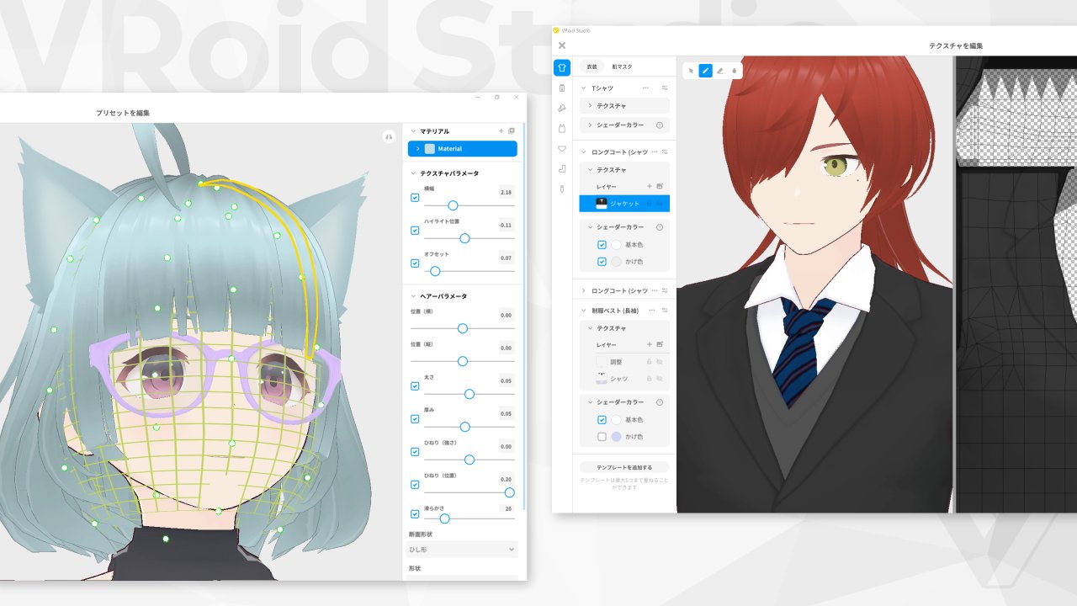This screenshot has height=606, width=1077.
Task: Select the clothing T-shirt category icon in sidebar
Action: coord(562,67)
